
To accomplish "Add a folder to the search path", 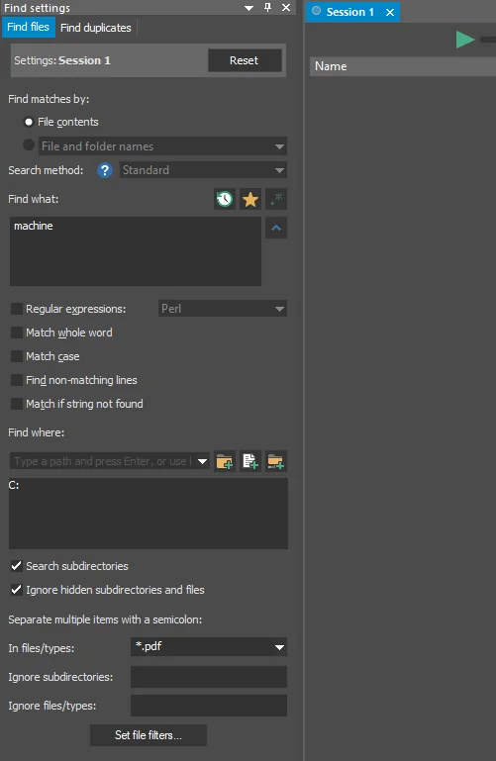I will click(x=225, y=461).
